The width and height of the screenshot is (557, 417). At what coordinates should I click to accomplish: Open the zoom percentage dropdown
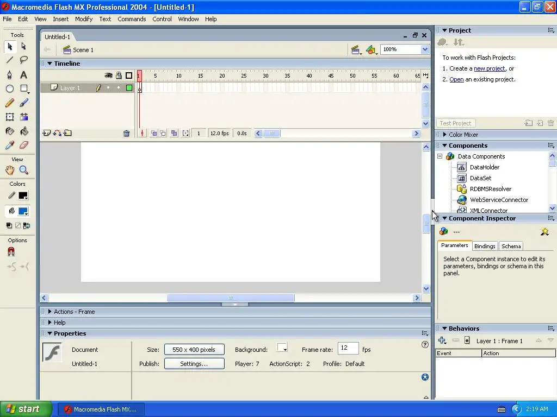[425, 49]
